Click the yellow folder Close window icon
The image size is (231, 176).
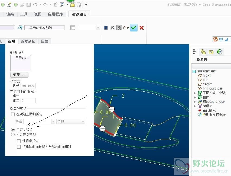pyautogui.click(x=72, y=5)
